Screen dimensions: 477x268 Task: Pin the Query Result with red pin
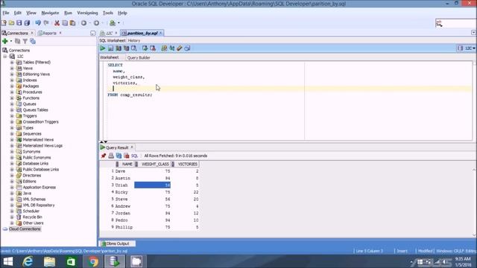point(104,156)
